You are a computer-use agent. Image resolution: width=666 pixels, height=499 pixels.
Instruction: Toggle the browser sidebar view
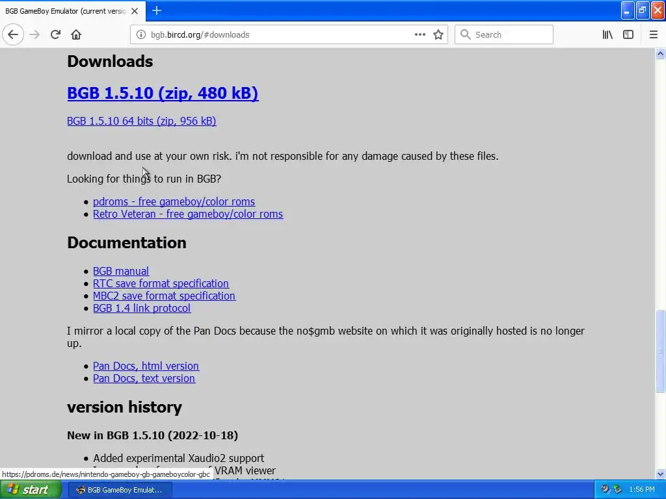(628, 34)
